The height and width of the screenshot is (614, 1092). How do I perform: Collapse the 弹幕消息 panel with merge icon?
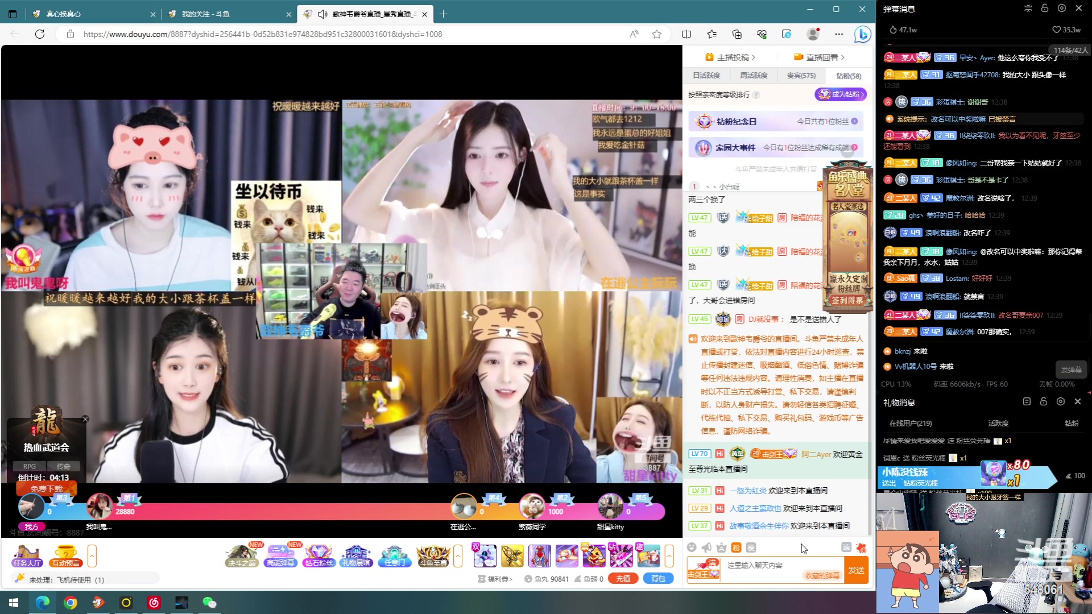tap(1028, 8)
